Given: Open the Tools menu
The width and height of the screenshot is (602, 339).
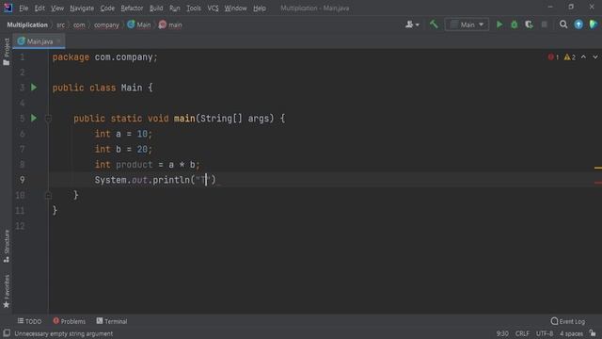Looking at the screenshot, I should pos(193,8).
